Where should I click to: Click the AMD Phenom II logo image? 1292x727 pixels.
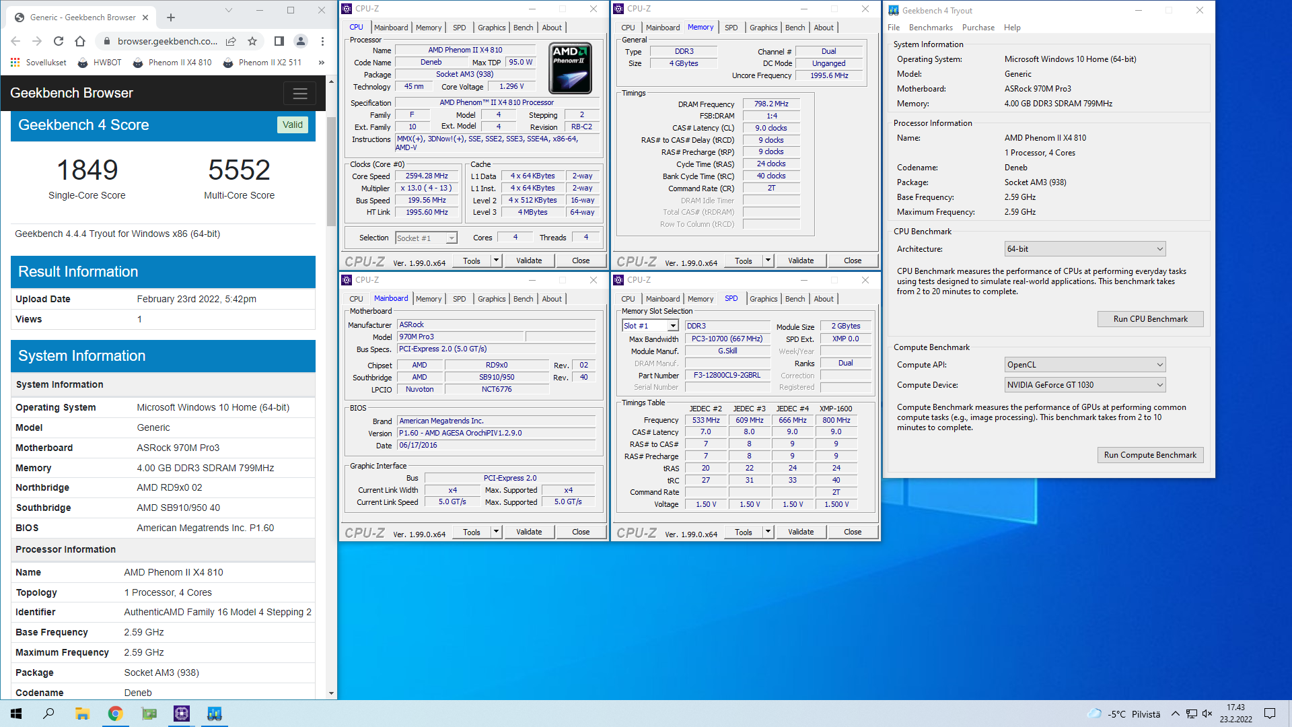571,68
